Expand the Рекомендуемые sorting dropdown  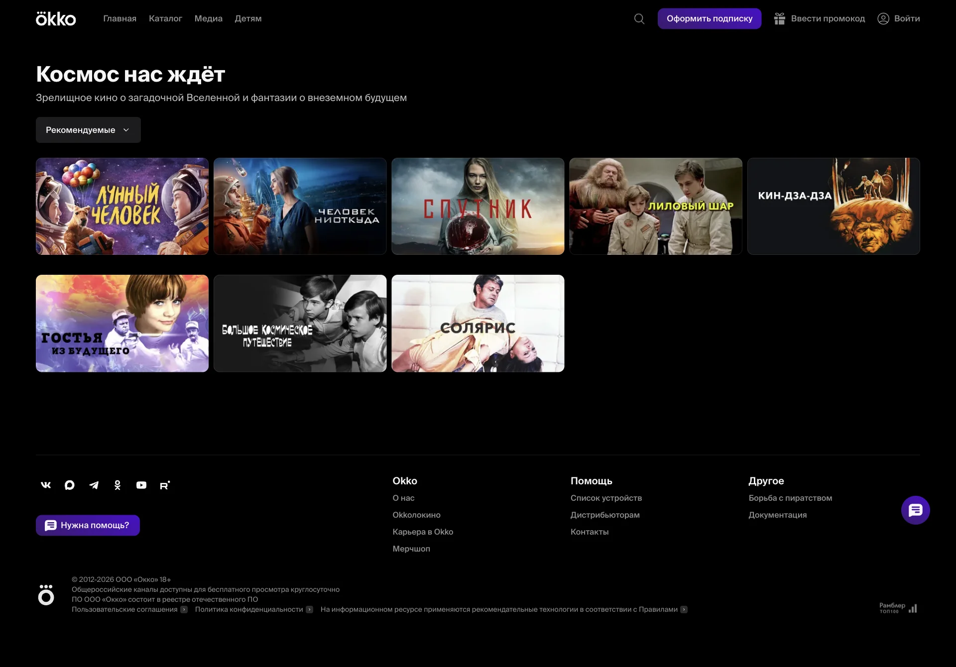88,130
